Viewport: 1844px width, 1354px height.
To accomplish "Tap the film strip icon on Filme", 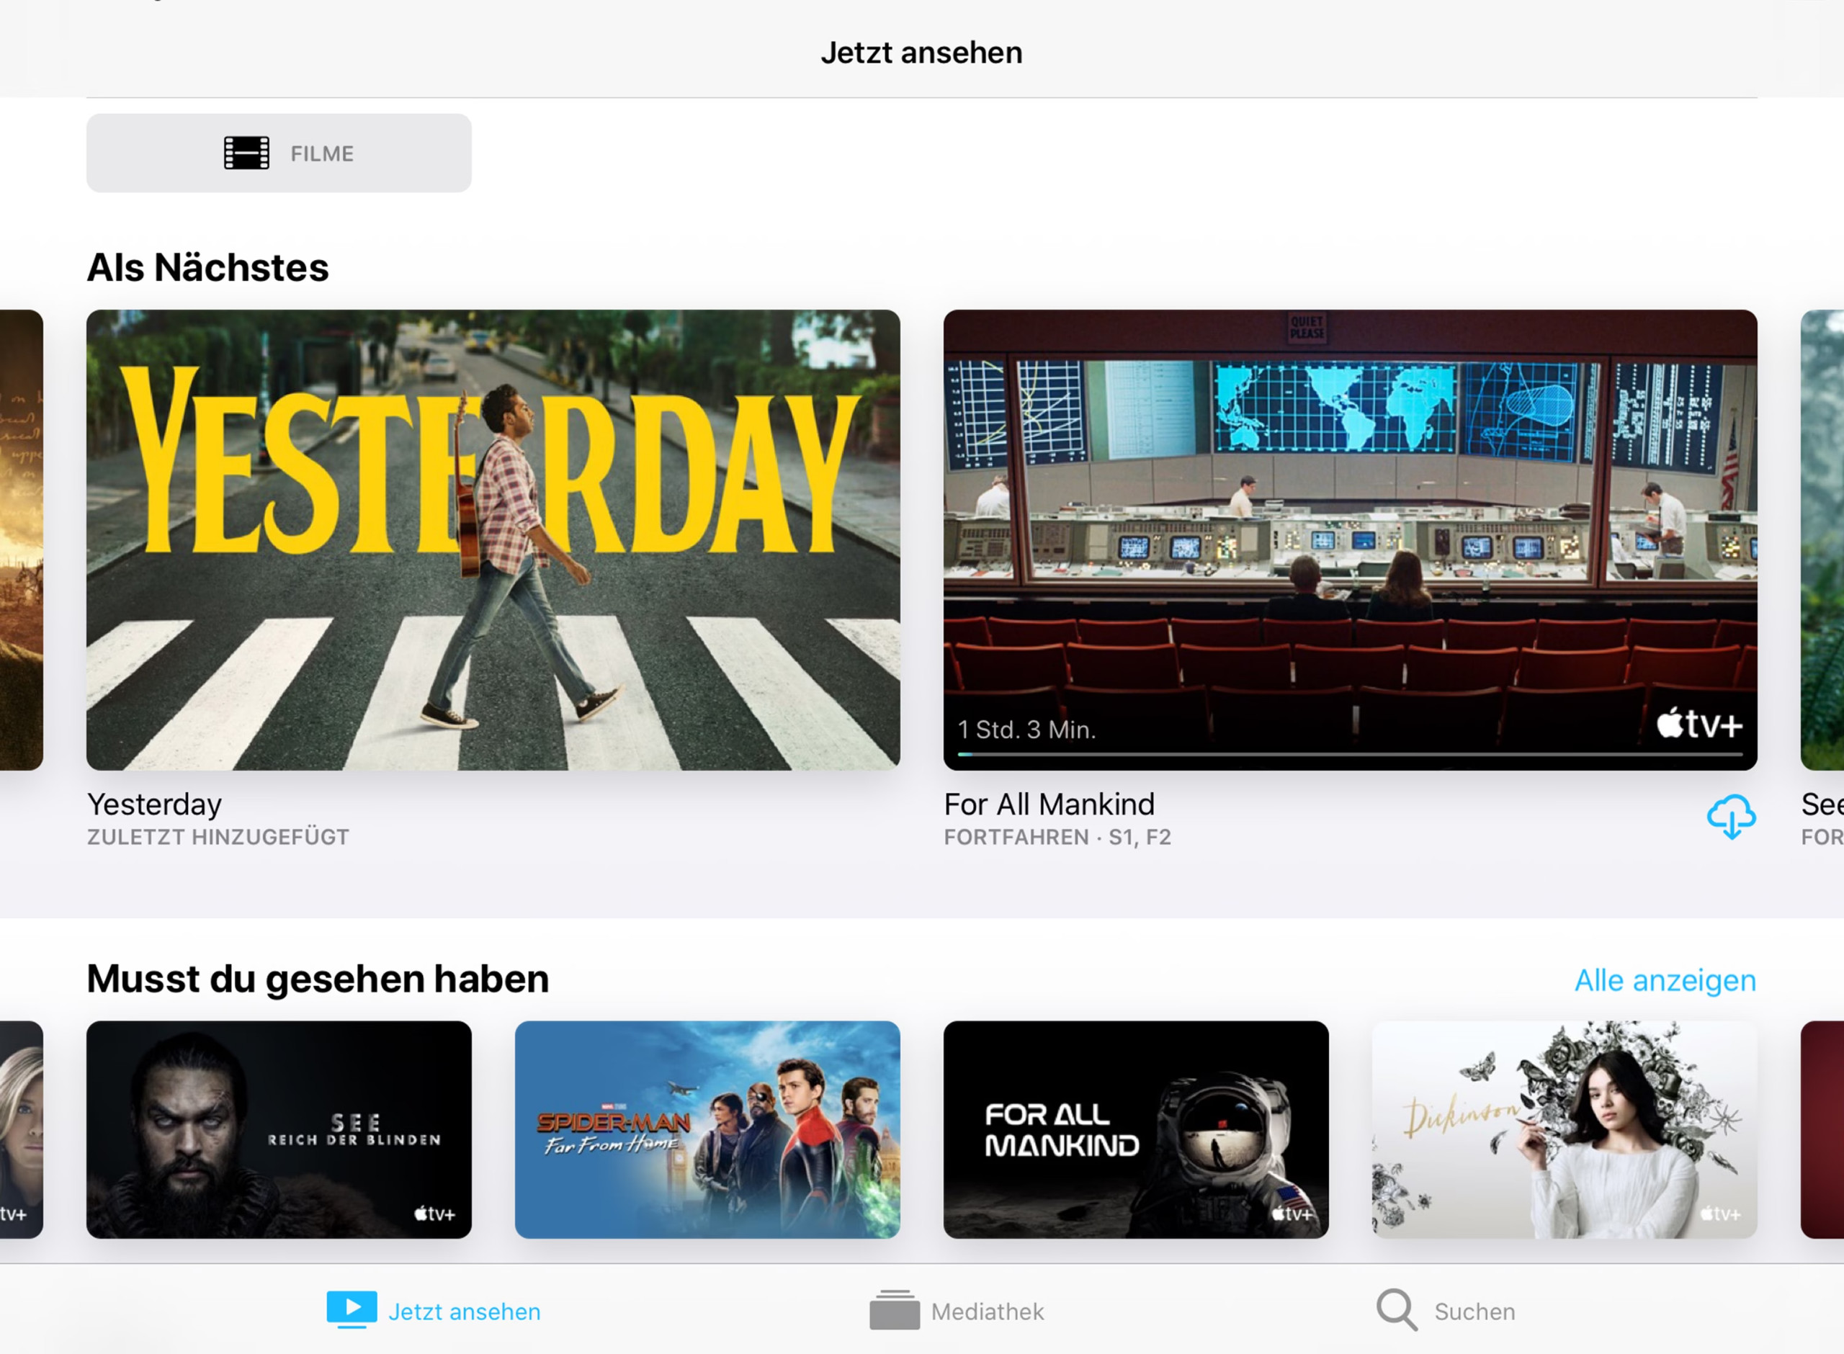I will click(x=246, y=153).
